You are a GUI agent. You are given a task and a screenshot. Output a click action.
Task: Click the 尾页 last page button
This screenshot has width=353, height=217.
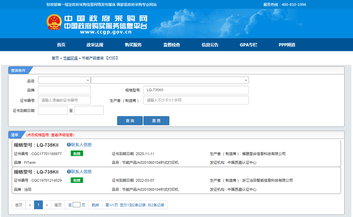tap(58, 205)
